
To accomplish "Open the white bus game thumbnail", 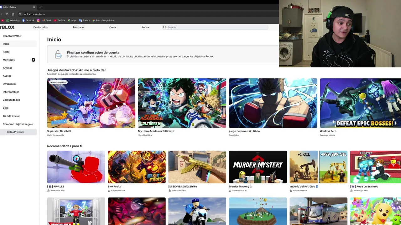I will click(x=318, y=211).
